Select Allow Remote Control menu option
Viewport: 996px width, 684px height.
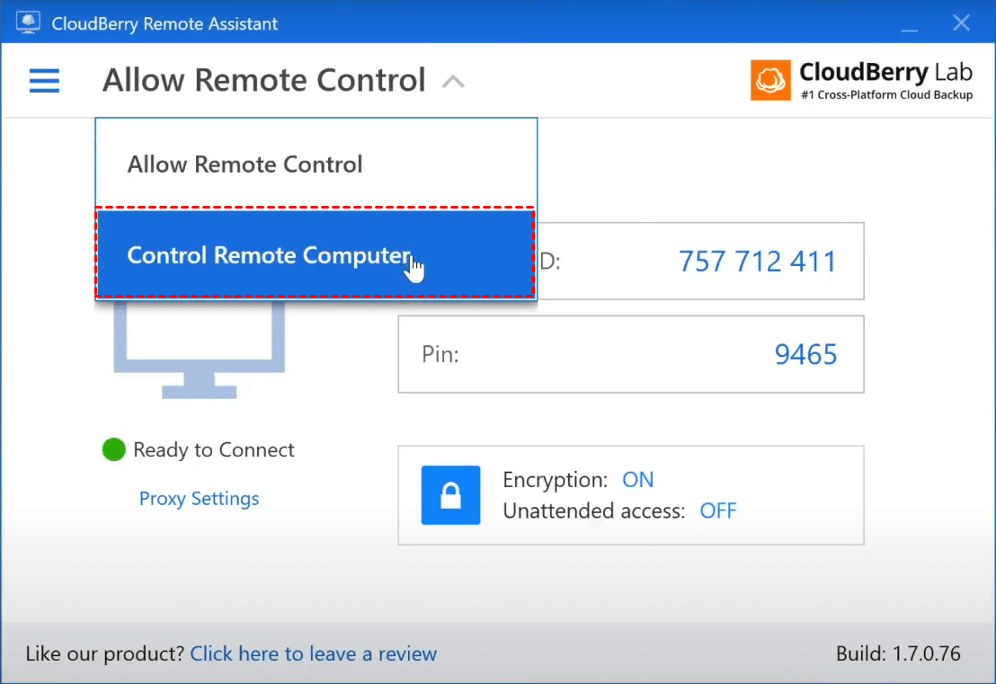[245, 164]
